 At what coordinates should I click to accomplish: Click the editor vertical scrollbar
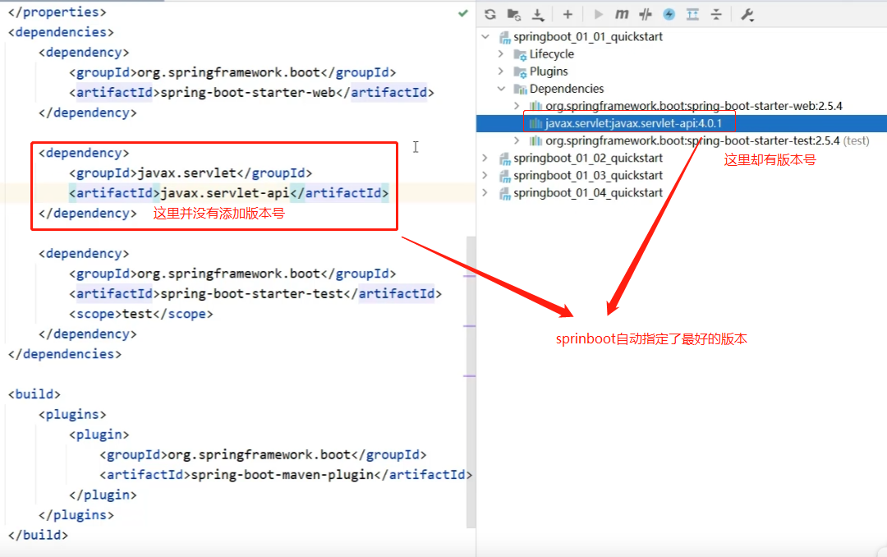coord(471,382)
